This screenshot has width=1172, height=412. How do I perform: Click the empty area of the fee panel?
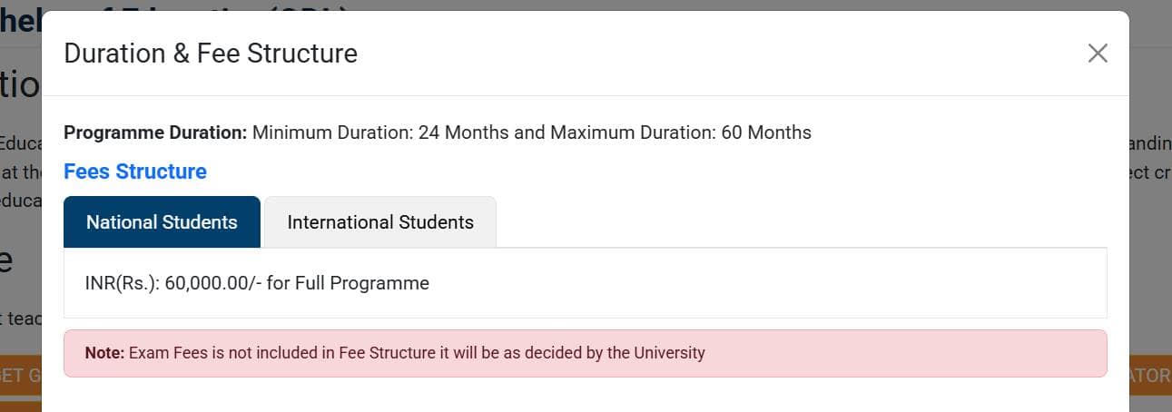coord(772,283)
